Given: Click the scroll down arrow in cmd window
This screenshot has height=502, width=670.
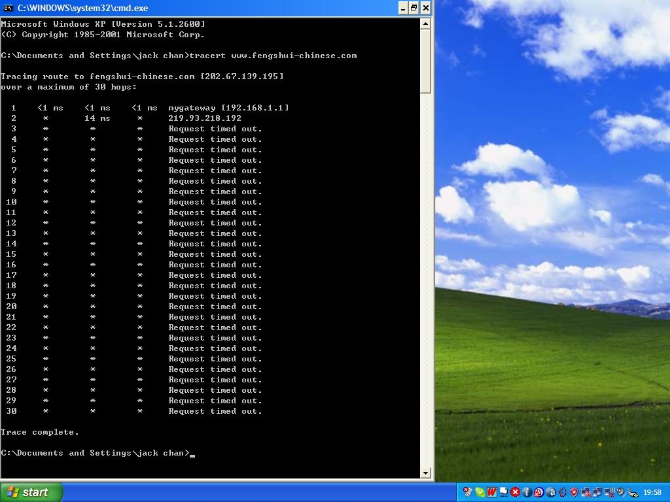Looking at the screenshot, I should point(426,473).
